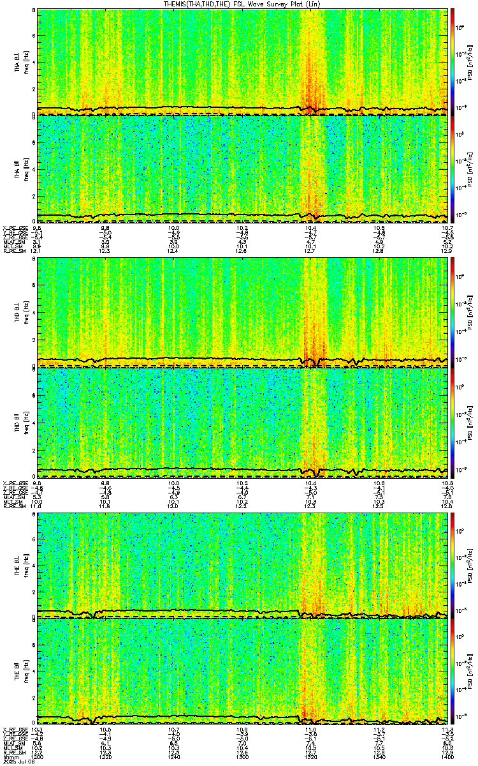Click the 1200 time tick label
This screenshot has height=766, width=478.
pyautogui.click(x=38, y=757)
